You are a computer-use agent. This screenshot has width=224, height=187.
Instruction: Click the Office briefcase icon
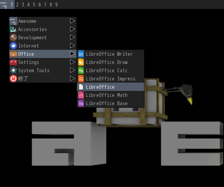coord(13,54)
